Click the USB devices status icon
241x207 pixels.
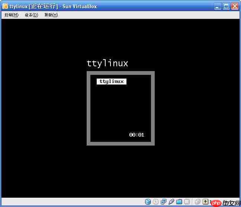(171, 202)
